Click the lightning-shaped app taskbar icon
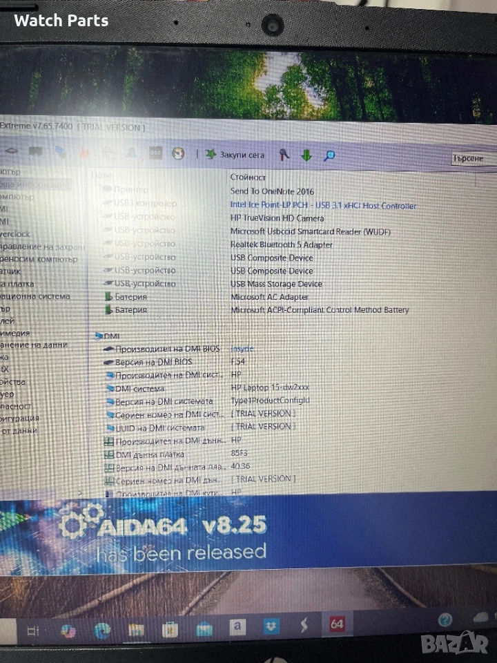 (x=304, y=626)
